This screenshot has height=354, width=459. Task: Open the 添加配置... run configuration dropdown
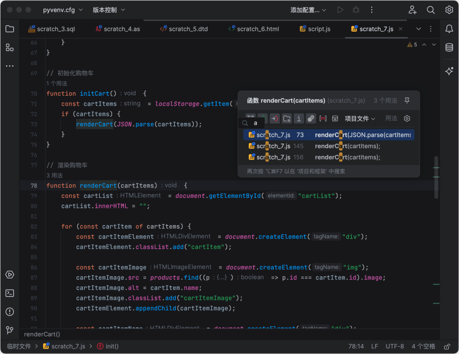[x=308, y=10]
